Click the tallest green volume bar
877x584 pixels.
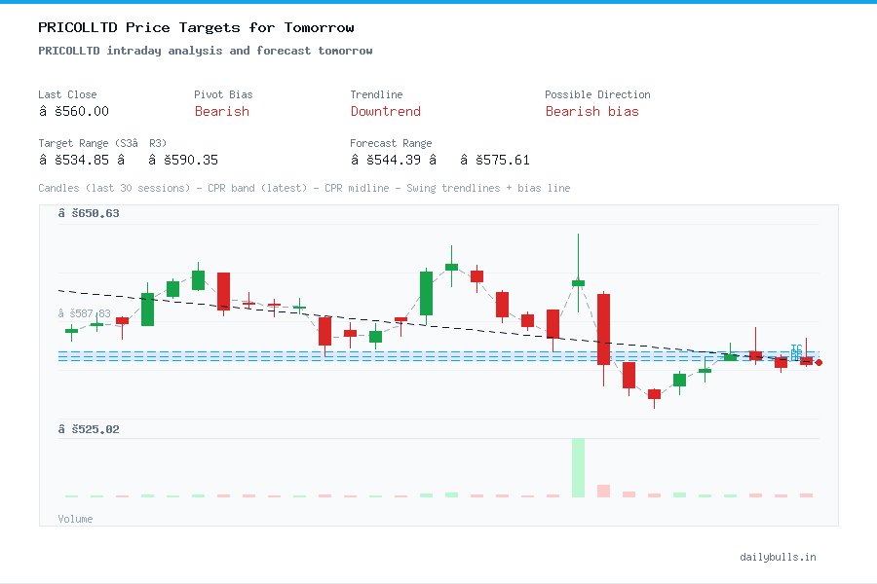578,468
